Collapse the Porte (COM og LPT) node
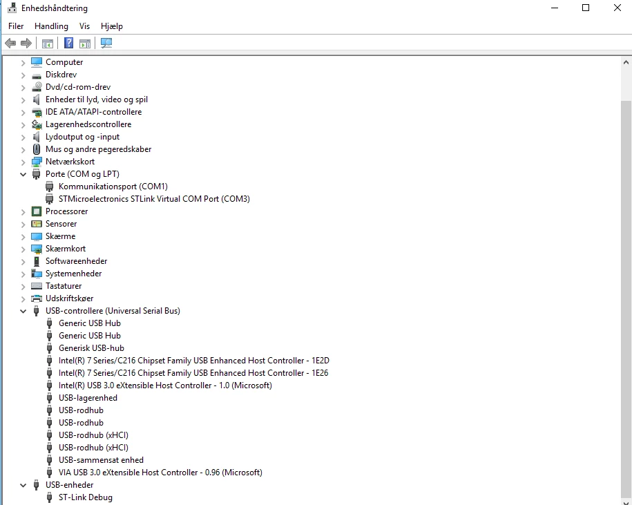This screenshot has width=632, height=505. [x=23, y=175]
